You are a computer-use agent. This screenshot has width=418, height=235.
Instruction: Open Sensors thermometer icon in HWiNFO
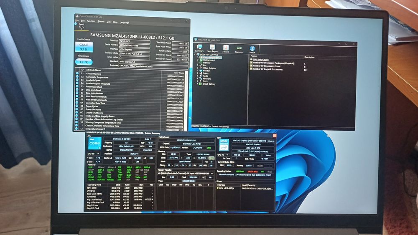pyautogui.click(x=226, y=48)
